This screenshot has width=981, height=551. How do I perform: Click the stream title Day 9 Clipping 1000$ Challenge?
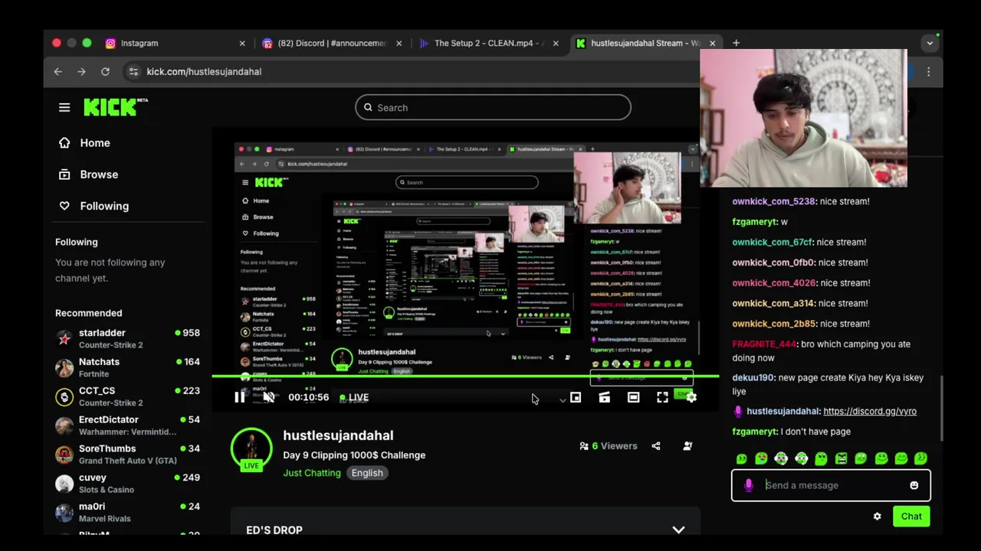pos(354,455)
